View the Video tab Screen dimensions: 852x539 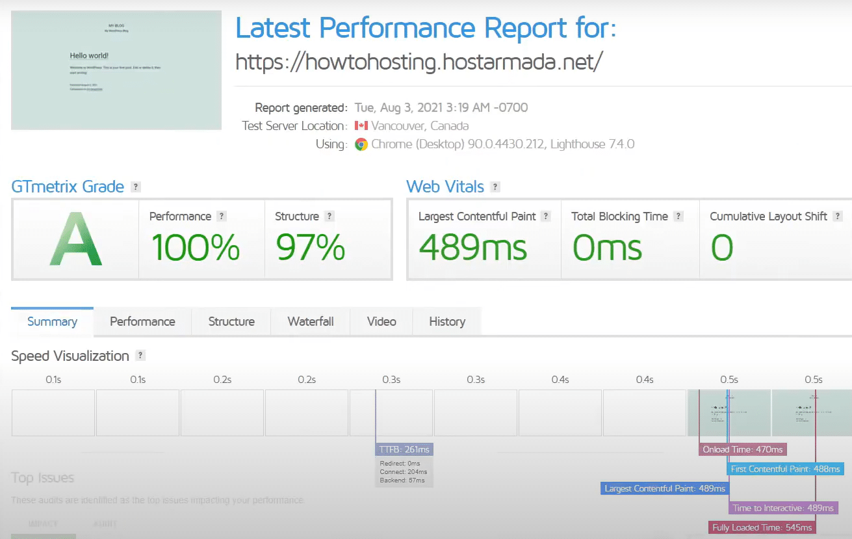coord(381,321)
